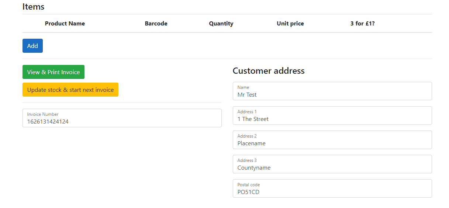Screen dimensions: 449x208
Task: Click Update stock & start next invoice
Action: [x=70, y=90]
